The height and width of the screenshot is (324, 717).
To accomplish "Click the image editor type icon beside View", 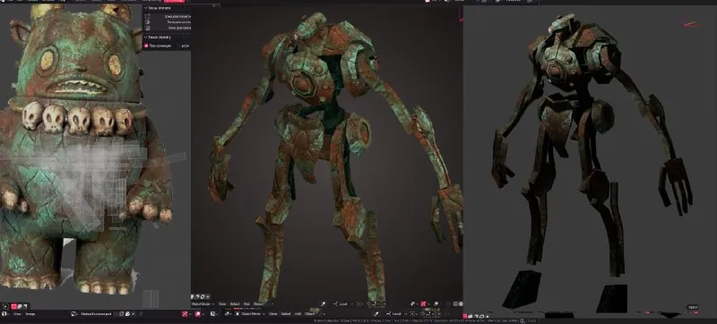I will (x=6, y=314).
